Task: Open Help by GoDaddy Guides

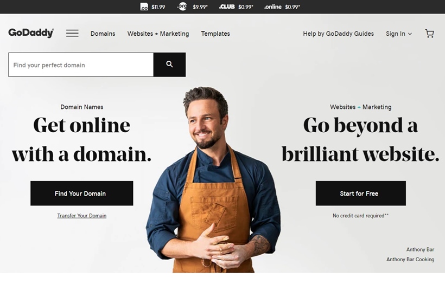Action: 338,34
